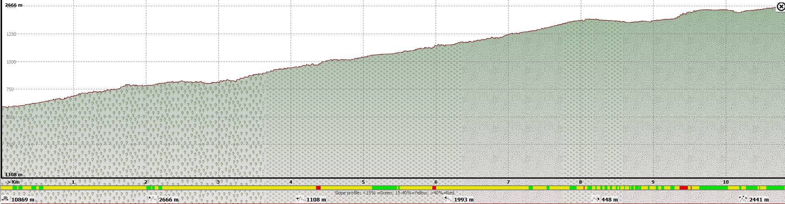Viewport: 785px width, 204px height.
Task: Select the 10869 m distance value
Action: click(x=23, y=200)
